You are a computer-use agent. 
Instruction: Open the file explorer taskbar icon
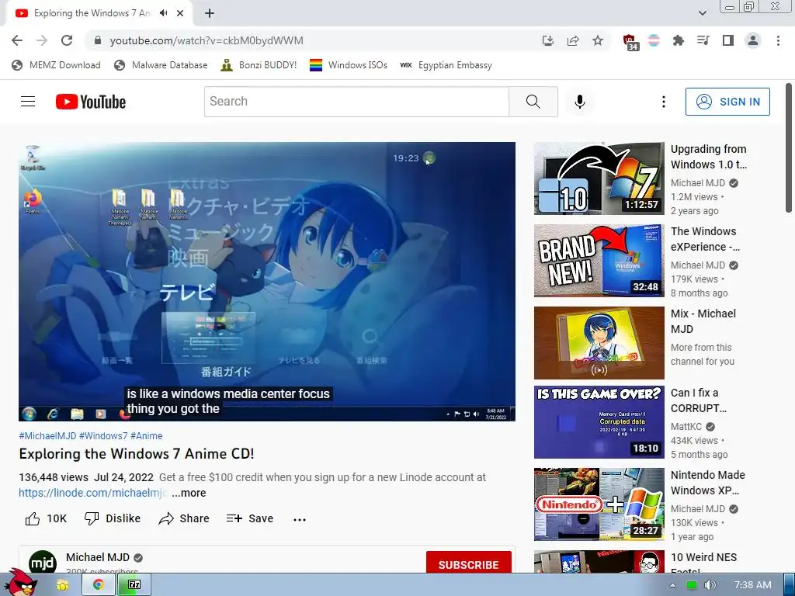(62, 585)
